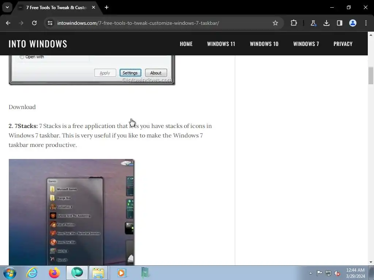Select the active browser taskbar button
The height and width of the screenshot is (280, 374).
coord(77,273)
